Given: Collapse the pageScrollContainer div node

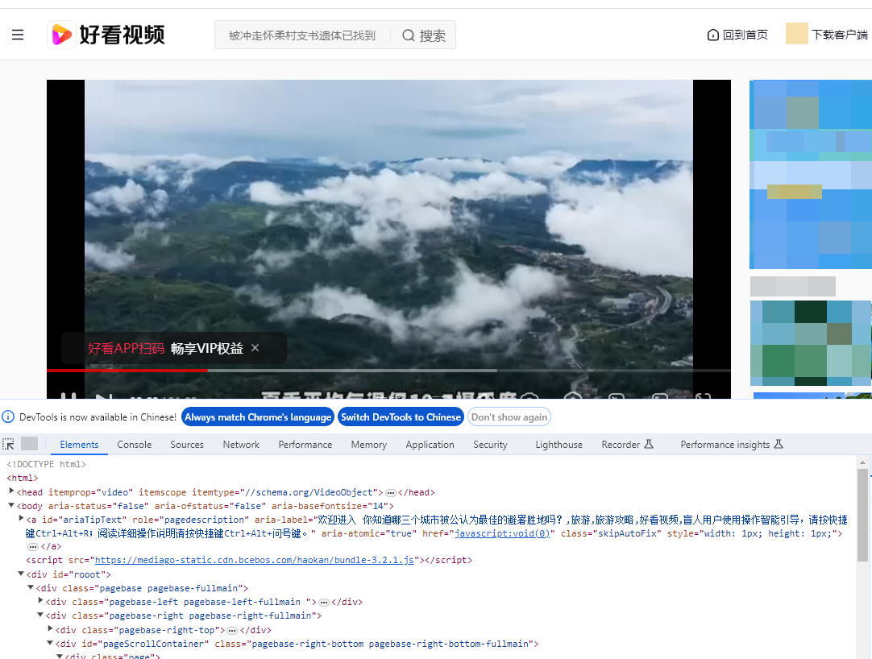Looking at the screenshot, I should (x=49, y=643).
